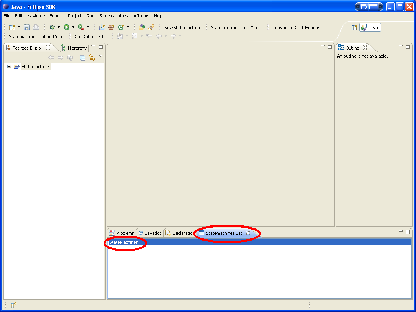The height and width of the screenshot is (312, 416).
Task: Click the Open Perspective icon
Action: click(x=354, y=28)
